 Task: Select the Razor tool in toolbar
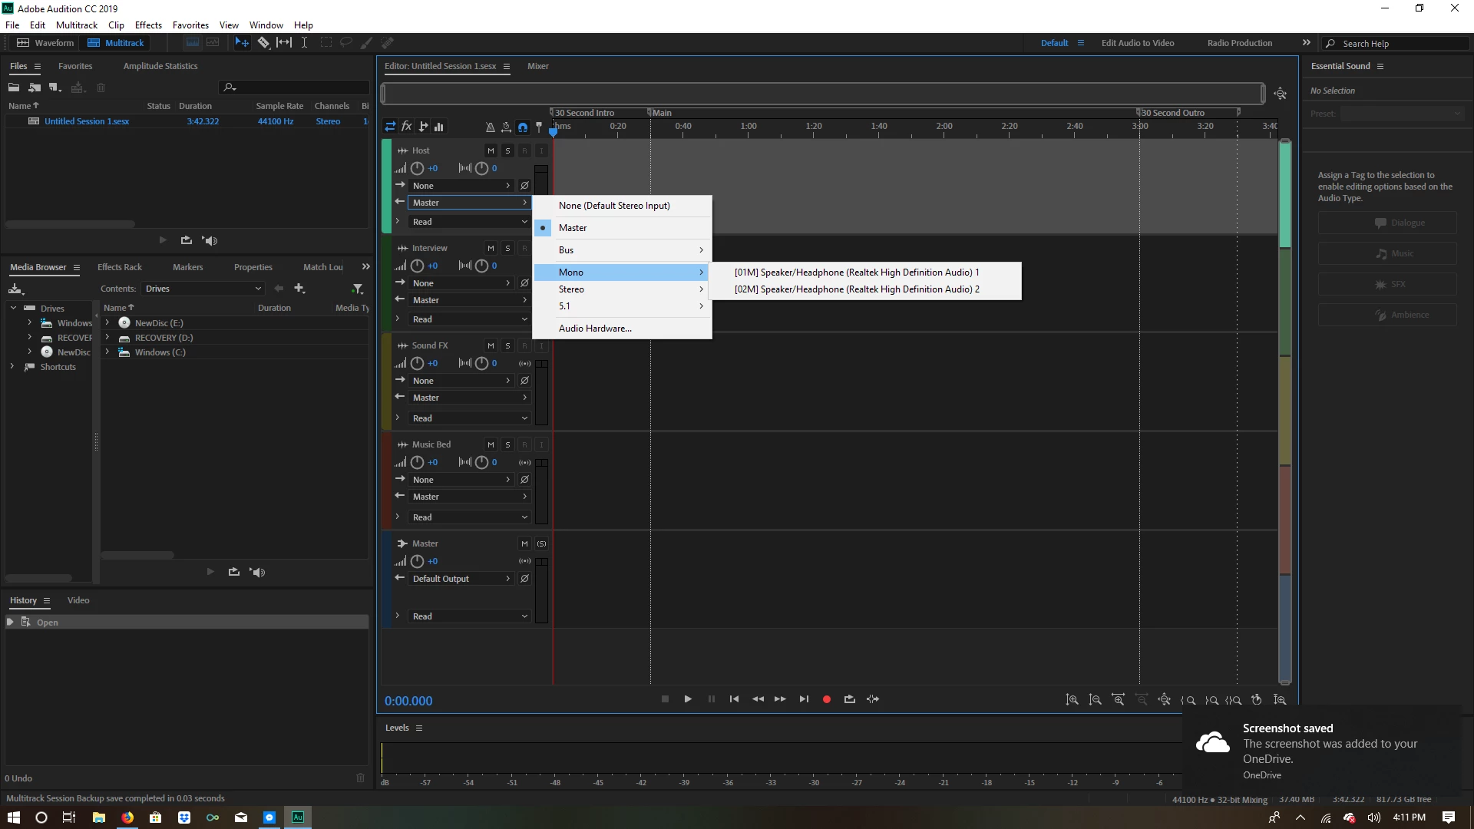click(x=263, y=43)
